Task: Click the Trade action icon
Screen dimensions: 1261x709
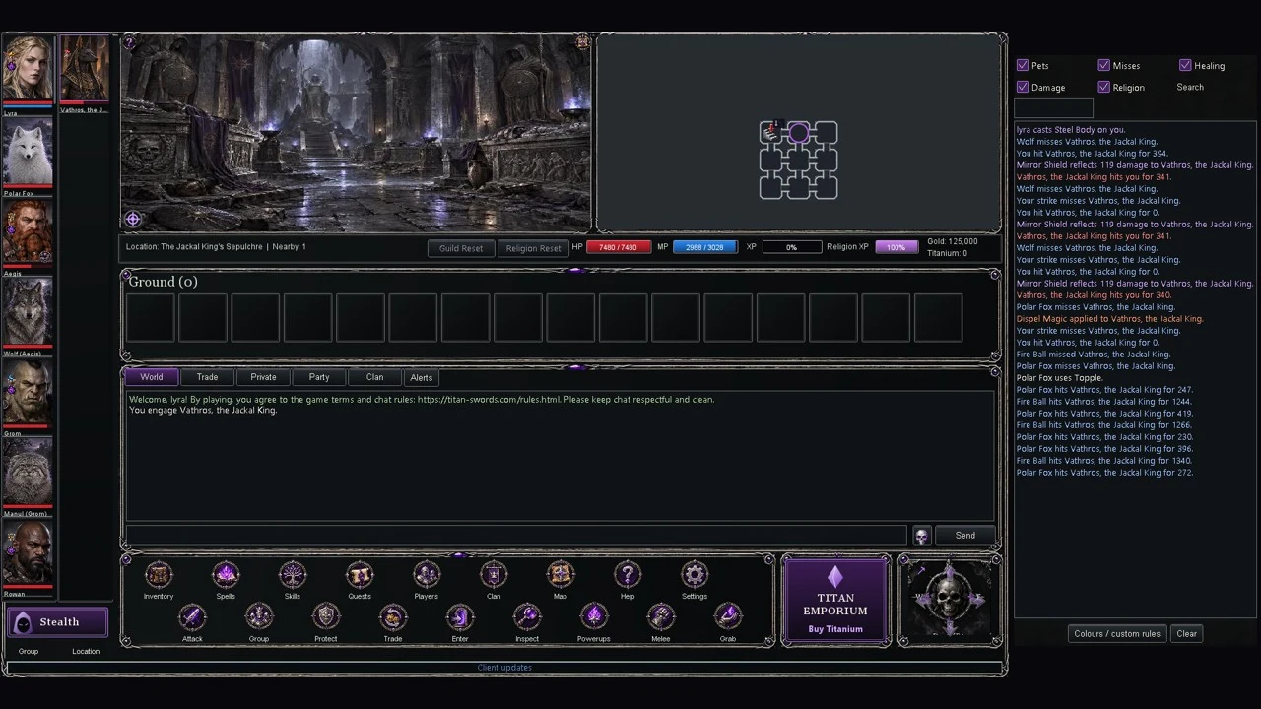Action: (393, 617)
